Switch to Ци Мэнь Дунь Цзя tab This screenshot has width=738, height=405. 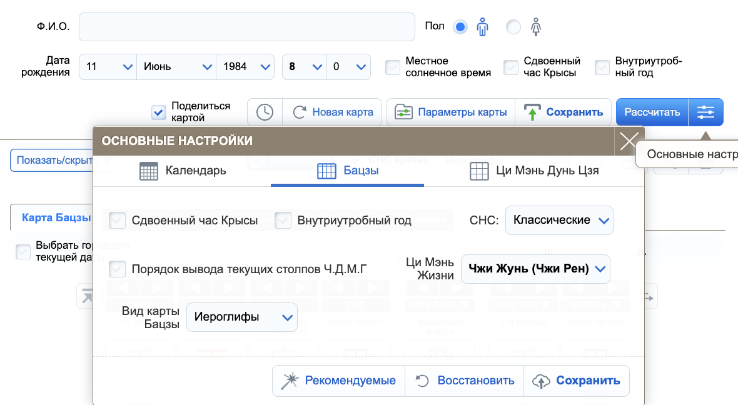click(x=535, y=171)
